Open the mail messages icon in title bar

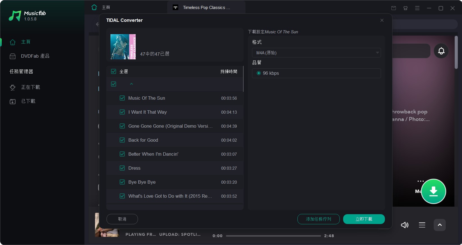394,8
